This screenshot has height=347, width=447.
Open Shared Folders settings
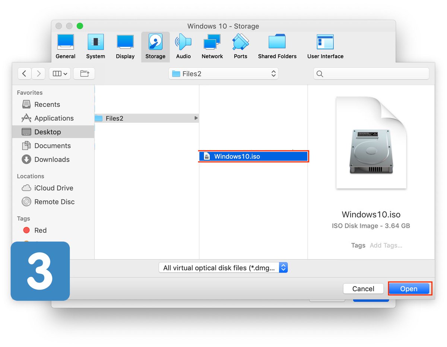coord(277,47)
